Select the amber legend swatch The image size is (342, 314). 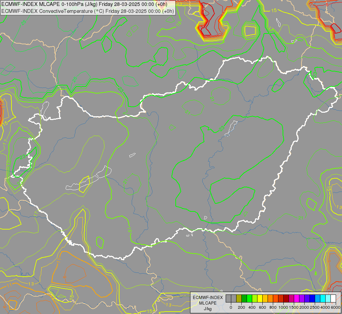coord(265,299)
